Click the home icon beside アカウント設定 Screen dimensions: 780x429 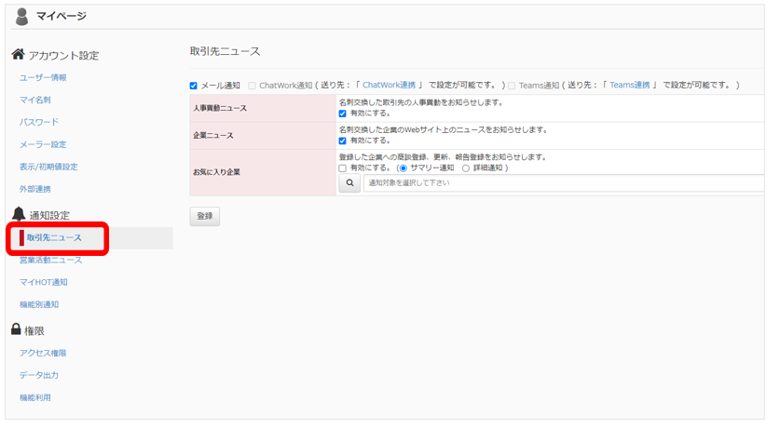coord(19,54)
